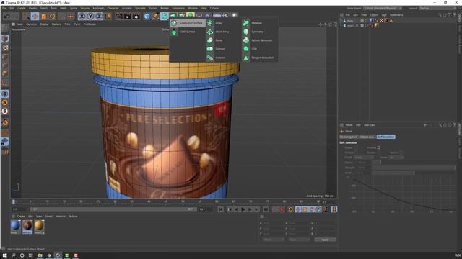Select the Body object in Object Manager
462x259 pixels.
[350, 21]
